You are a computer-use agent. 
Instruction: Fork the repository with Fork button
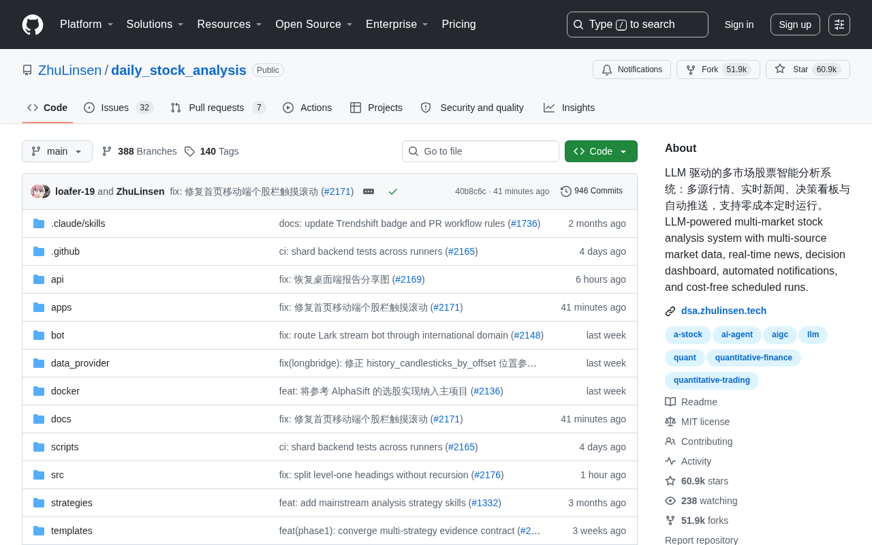click(x=718, y=69)
